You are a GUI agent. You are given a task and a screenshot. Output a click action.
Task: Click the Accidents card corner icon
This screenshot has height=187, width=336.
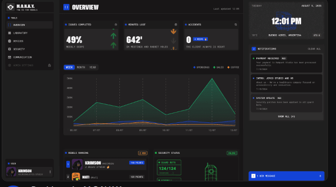[236, 24]
